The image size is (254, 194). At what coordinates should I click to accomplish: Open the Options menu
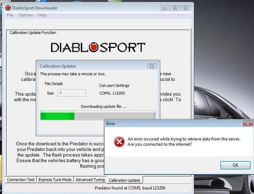coord(26,15)
